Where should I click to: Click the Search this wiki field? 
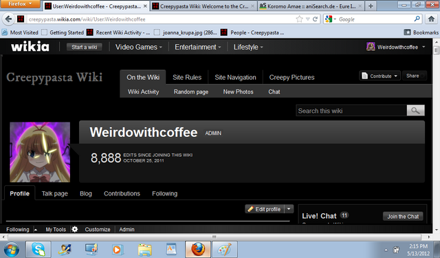[351, 110]
